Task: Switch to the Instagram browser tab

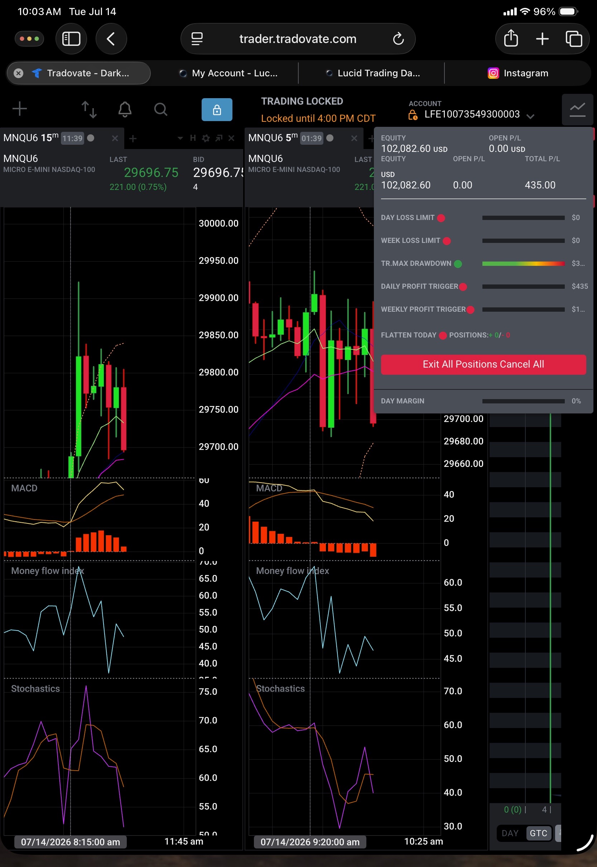Action: coord(518,73)
